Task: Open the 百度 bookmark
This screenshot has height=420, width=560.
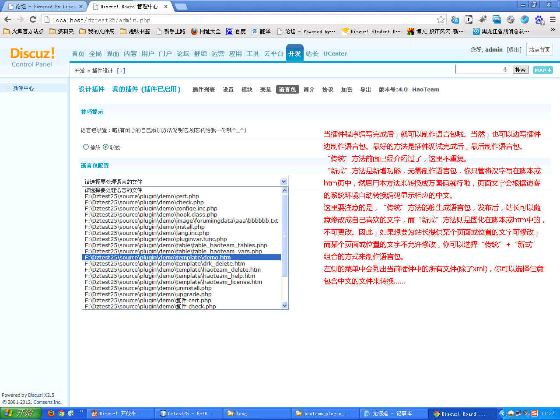Action: (236, 31)
